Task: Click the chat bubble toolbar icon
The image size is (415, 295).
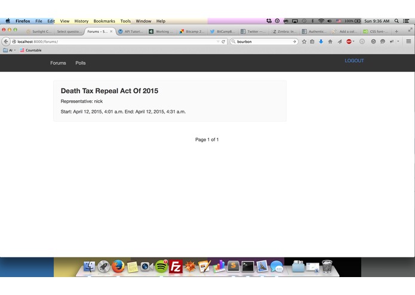Action: [x=383, y=41]
